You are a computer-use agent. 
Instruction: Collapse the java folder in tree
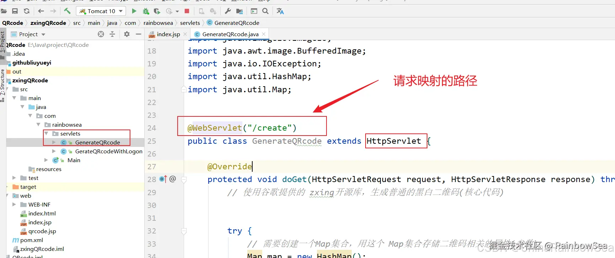click(22, 107)
